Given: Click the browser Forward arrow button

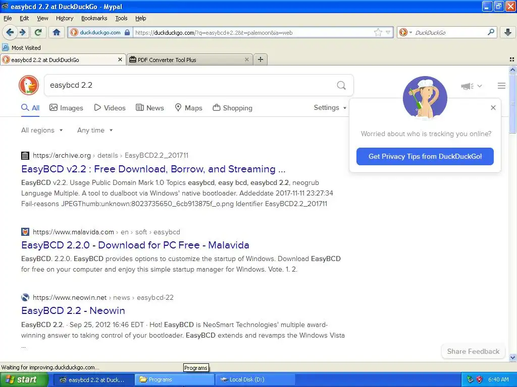Looking at the screenshot, I should pos(22,32).
